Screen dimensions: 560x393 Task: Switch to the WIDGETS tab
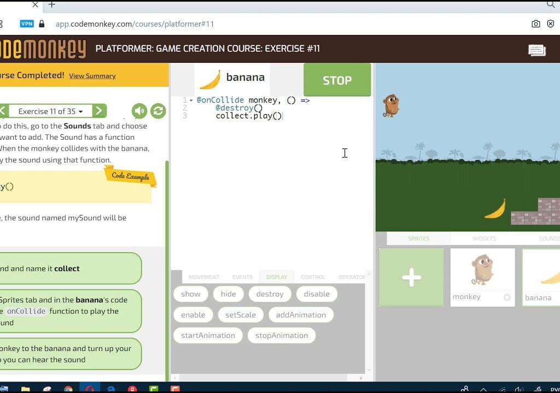pyautogui.click(x=485, y=239)
